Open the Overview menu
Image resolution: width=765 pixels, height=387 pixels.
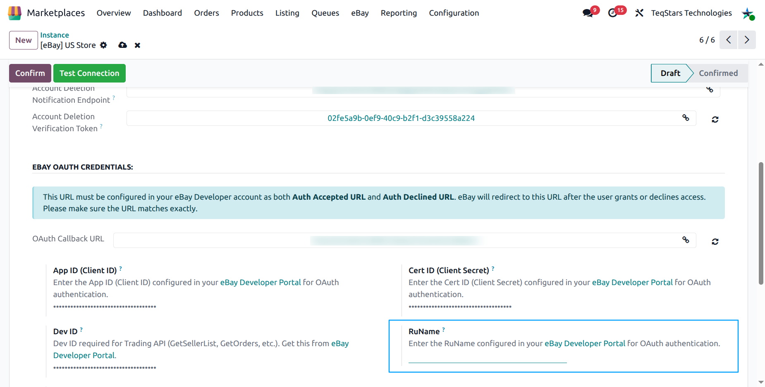point(114,13)
